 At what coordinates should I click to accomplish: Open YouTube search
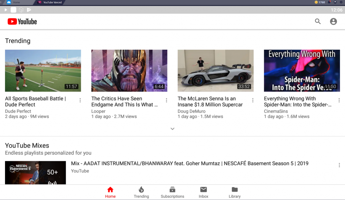(x=318, y=21)
